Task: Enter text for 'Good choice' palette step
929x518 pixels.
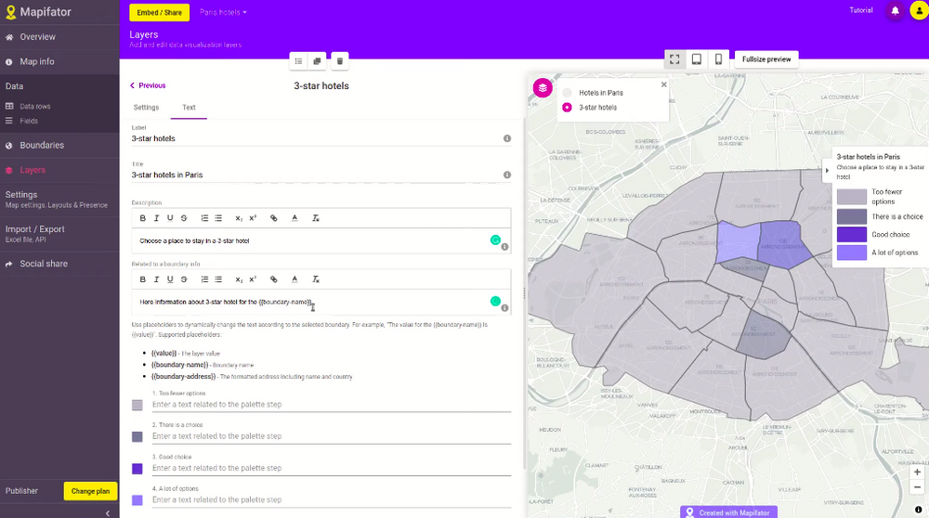Action: (x=332, y=468)
